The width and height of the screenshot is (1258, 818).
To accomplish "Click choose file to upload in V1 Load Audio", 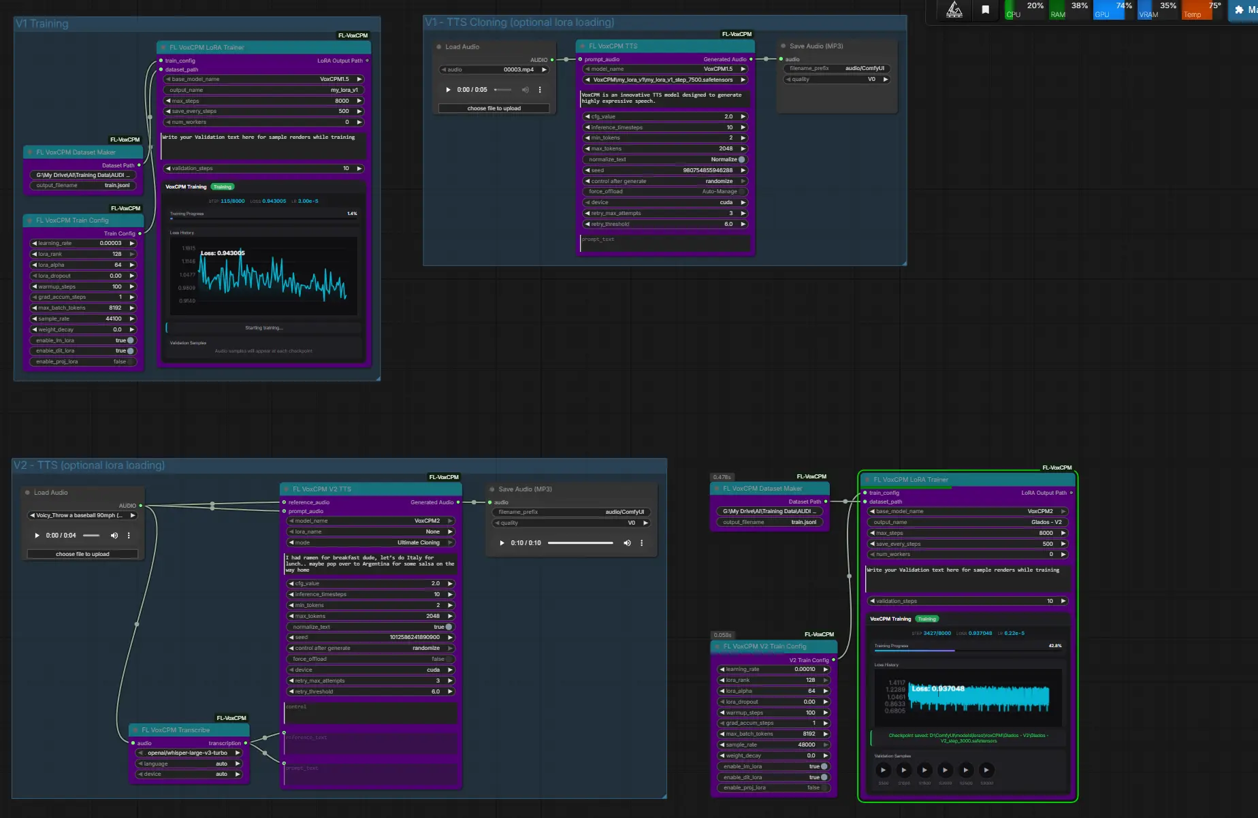I will pos(494,108).
